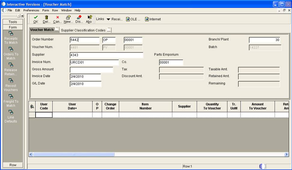Open the Window menu
The width and height of the screenshot is (292, 170).
[66, 10]
